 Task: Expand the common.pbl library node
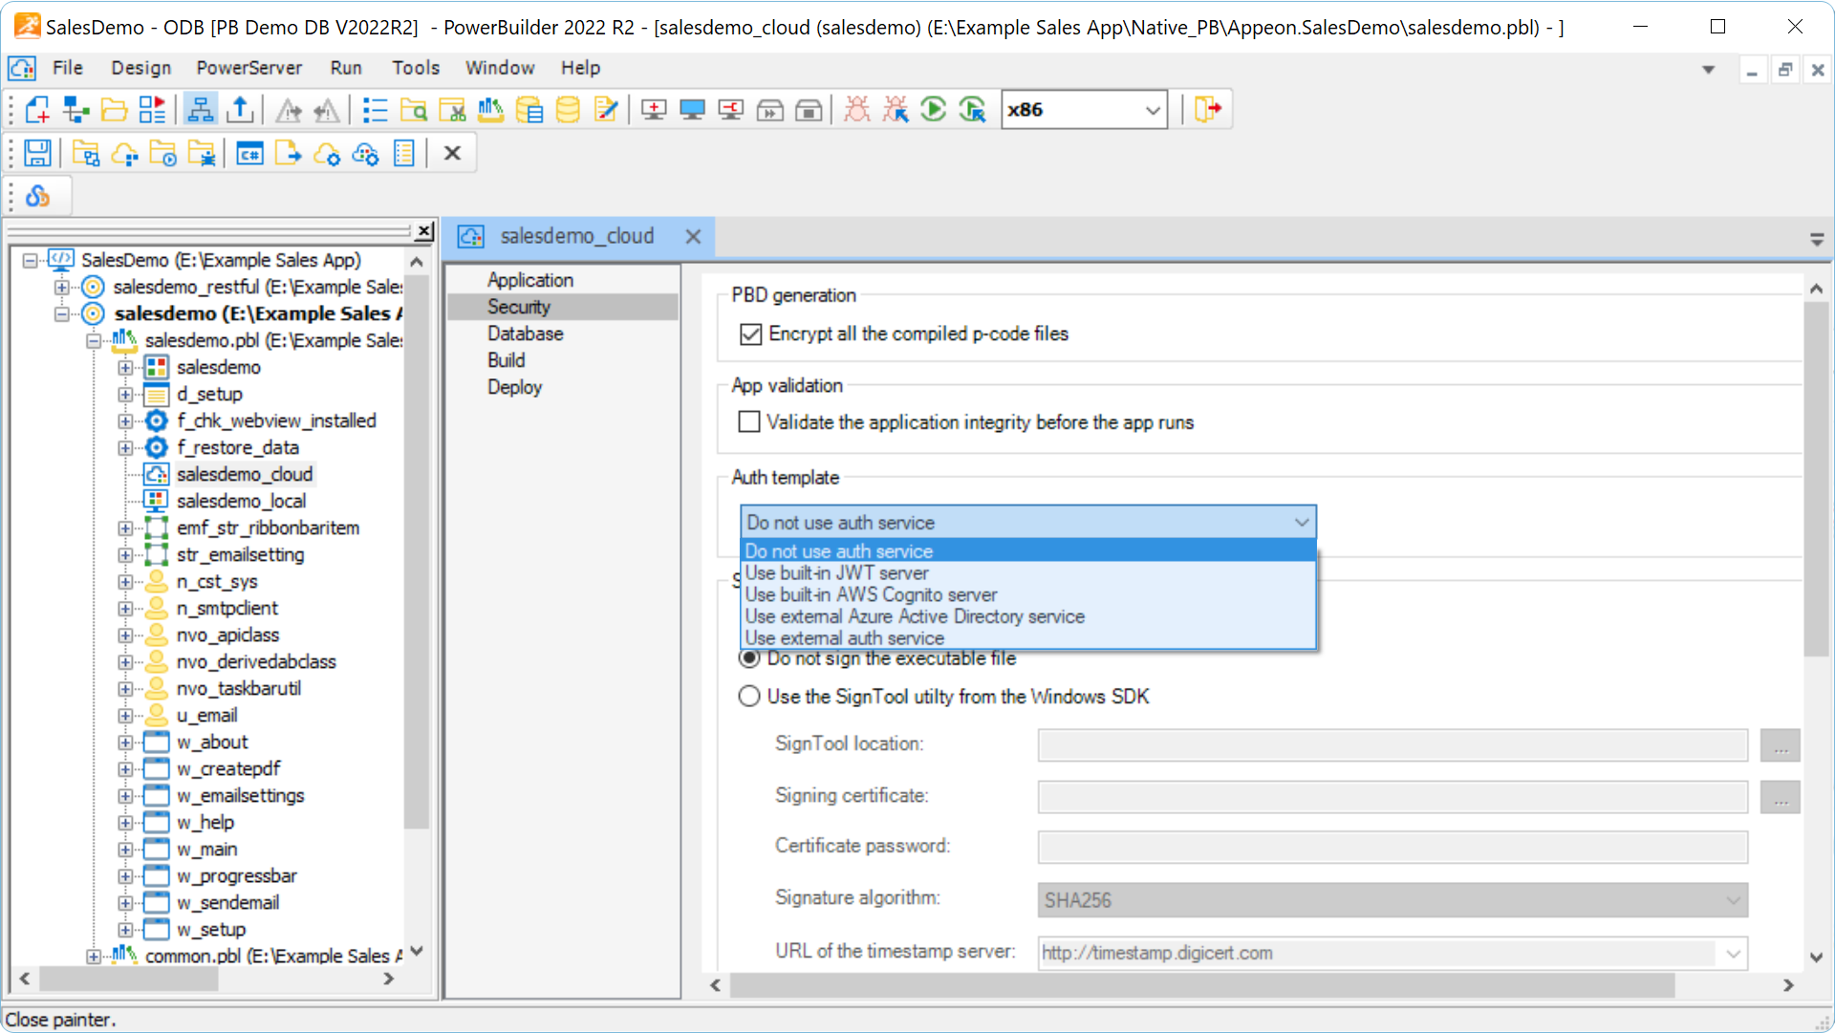[94, 957]
